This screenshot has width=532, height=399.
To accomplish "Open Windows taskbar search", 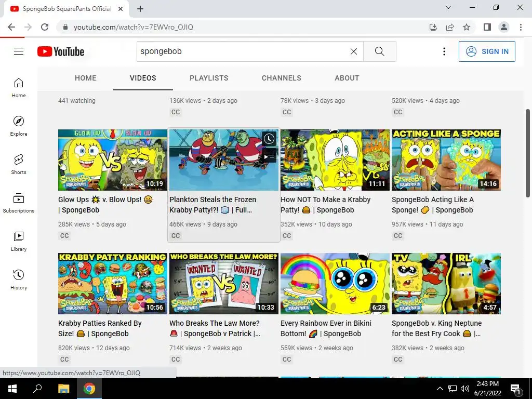I will [37, 389].
